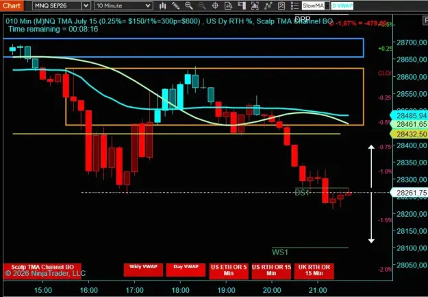The height and width of the screenshot is (297, 428).
Task: Expand the 10 Minute interval selector
Action: [123, 5]
